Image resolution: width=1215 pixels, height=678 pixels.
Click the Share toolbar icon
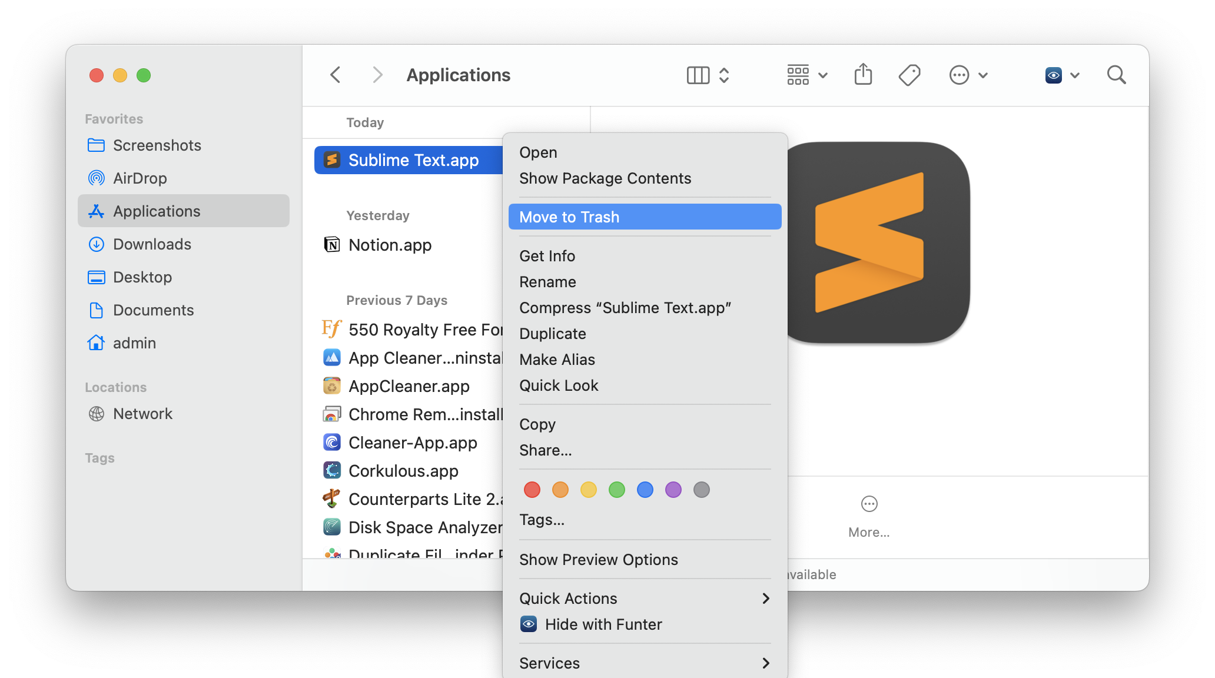pyautogui.click(x=864, y=75)
